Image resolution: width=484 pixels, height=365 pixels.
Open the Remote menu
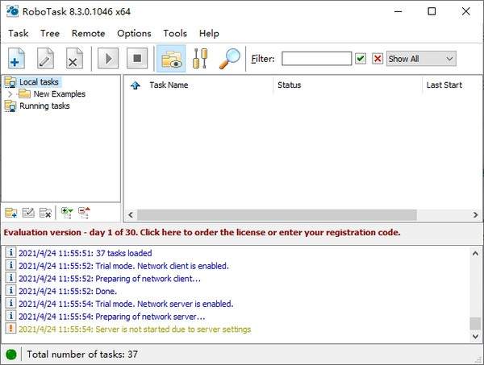[x=88, y=33]
